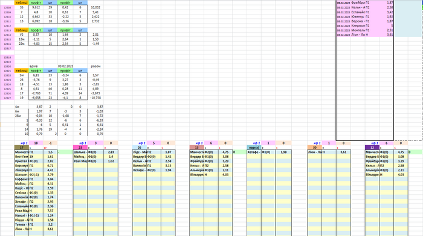Click the cell with value -6,33
The height and width of the screenshot is (236, 423).
point(95,120)
